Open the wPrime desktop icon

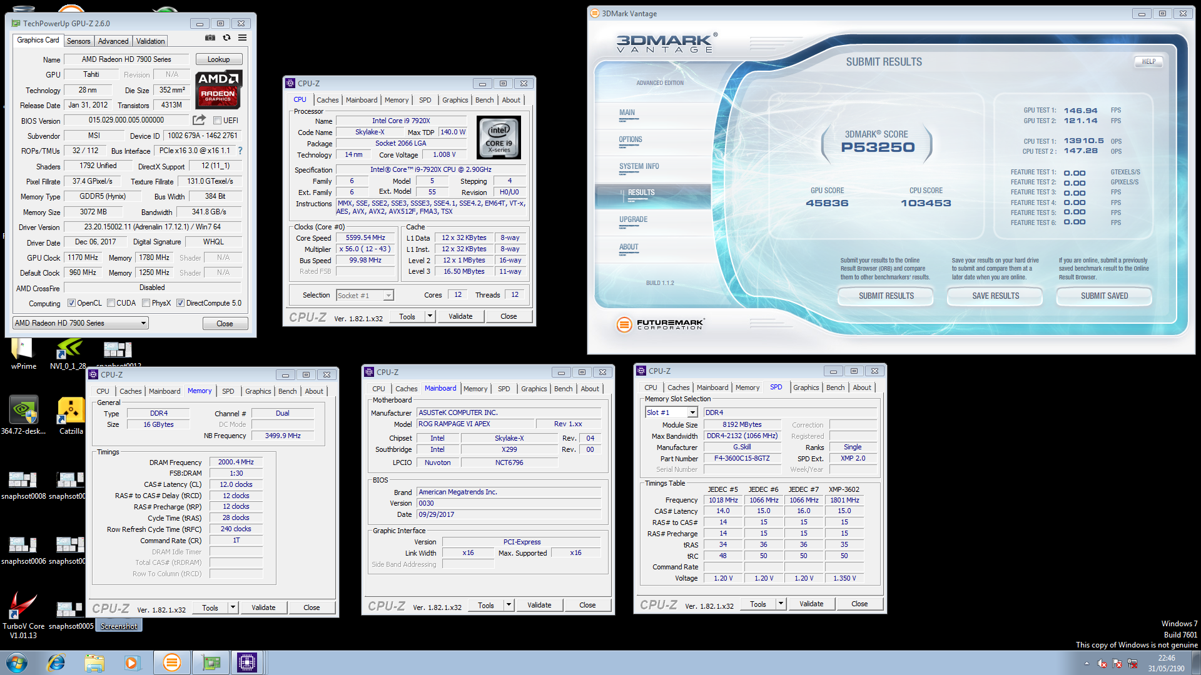(x=23, y=354)
